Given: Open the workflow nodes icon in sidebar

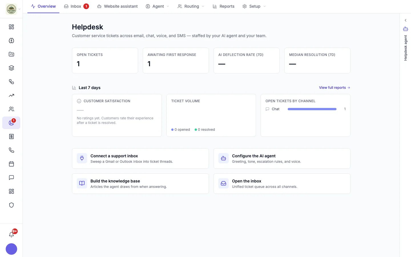Looking at the screenshot, I should (x=11, y=82).
